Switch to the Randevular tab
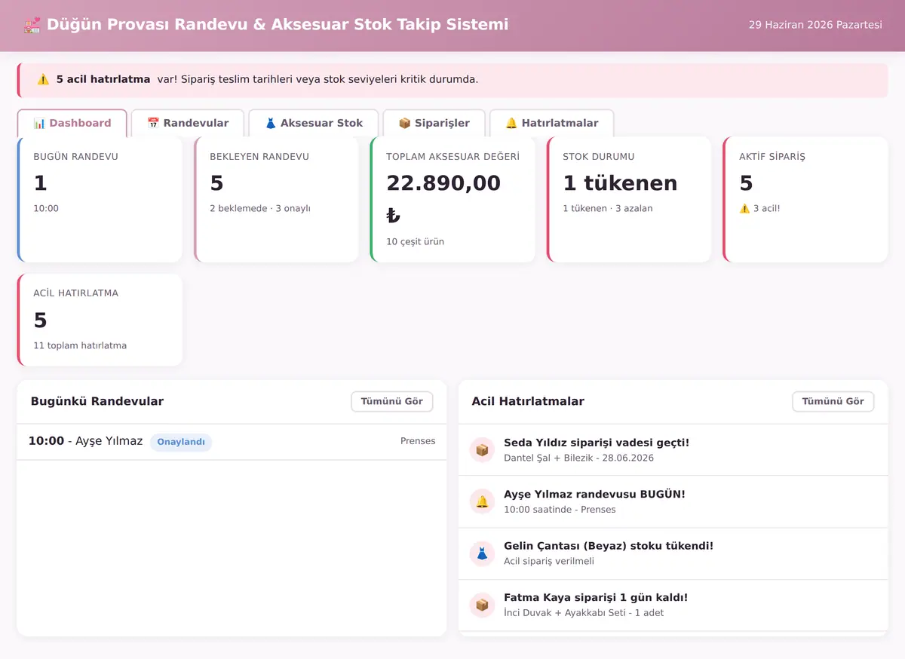The height and width of the screenshot is (659, 905). pyautogui.click(x=188, y=123)
